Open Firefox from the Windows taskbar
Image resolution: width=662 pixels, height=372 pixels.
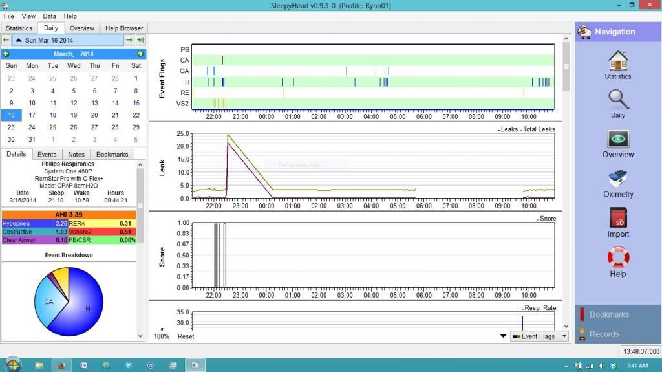coord(61,365)
